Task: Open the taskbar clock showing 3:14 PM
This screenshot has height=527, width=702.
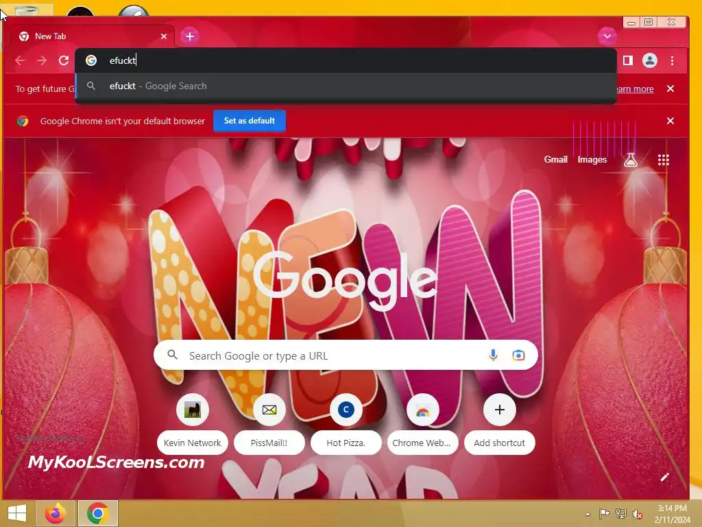Action: 672,514
